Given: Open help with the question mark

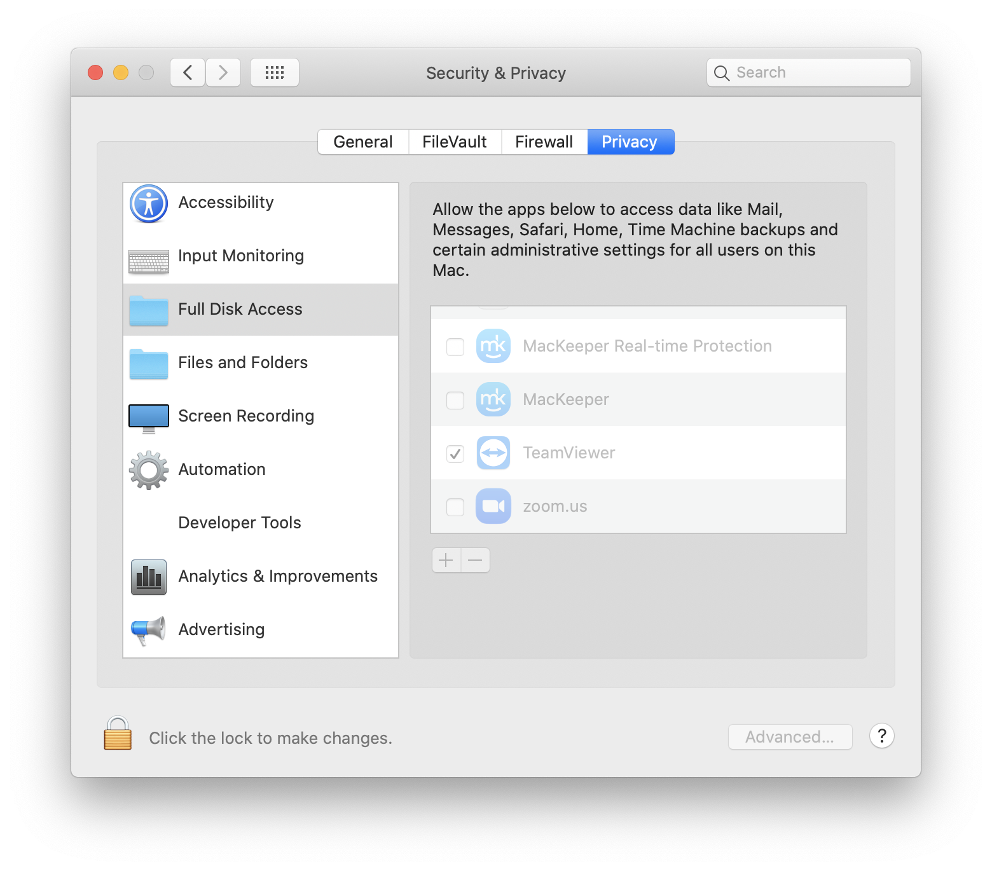Looking at the screenshot, I should [882, 736].
